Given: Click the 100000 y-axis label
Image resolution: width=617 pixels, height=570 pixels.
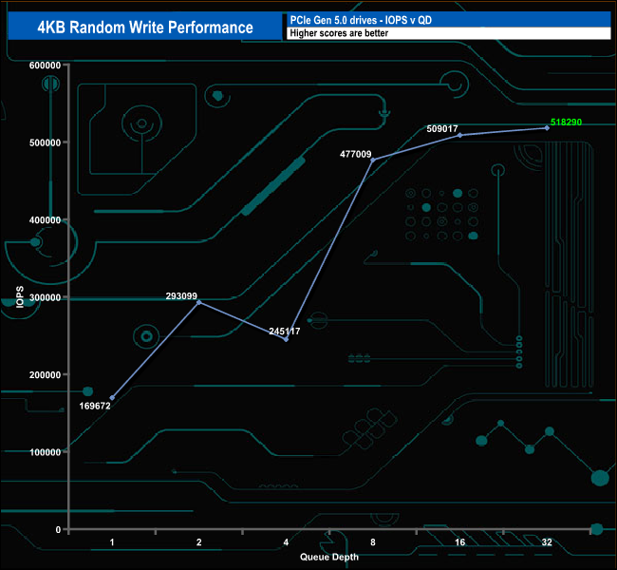Looking at the screenshot, I should [x=45, y=452].
